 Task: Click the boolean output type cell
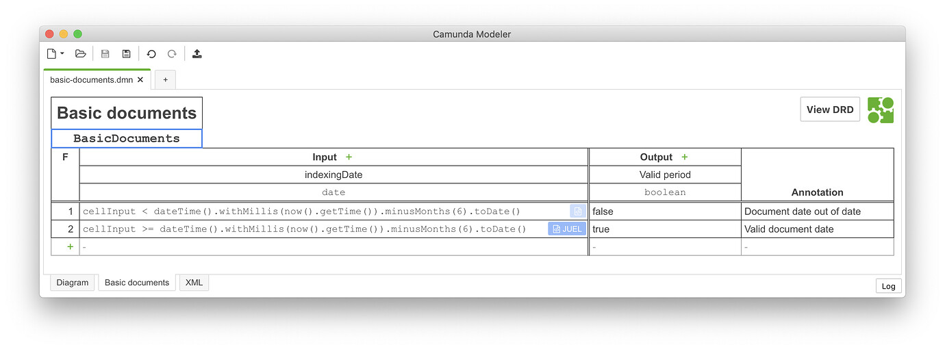tap(665, 192)
